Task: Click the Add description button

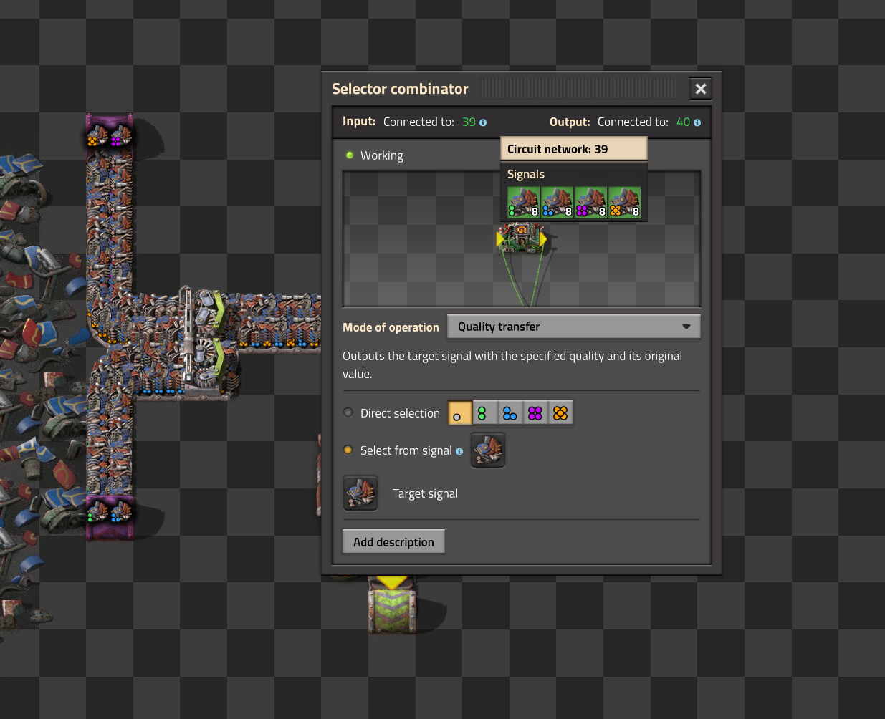Action: [393, 542]
